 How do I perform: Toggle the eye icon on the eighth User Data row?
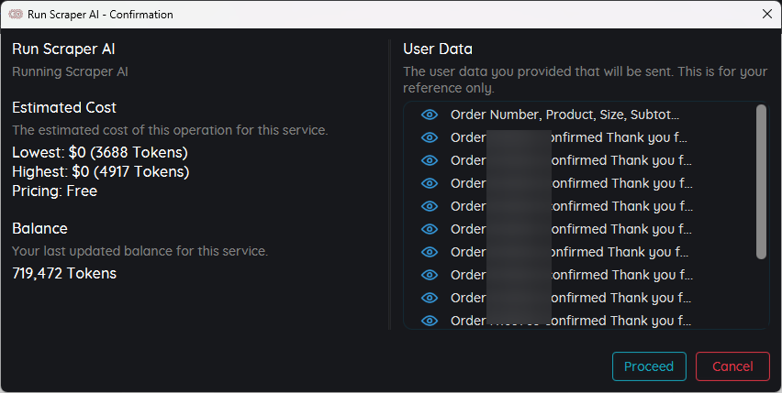click(429, 275)
